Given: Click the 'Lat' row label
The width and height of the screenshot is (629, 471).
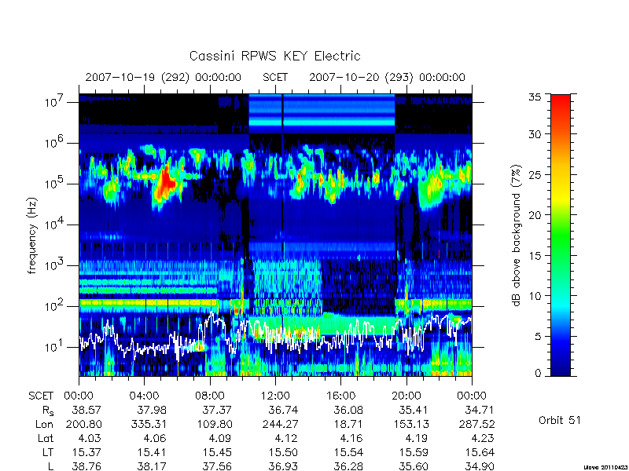Looking at the screenshot, I should [46, 439].
